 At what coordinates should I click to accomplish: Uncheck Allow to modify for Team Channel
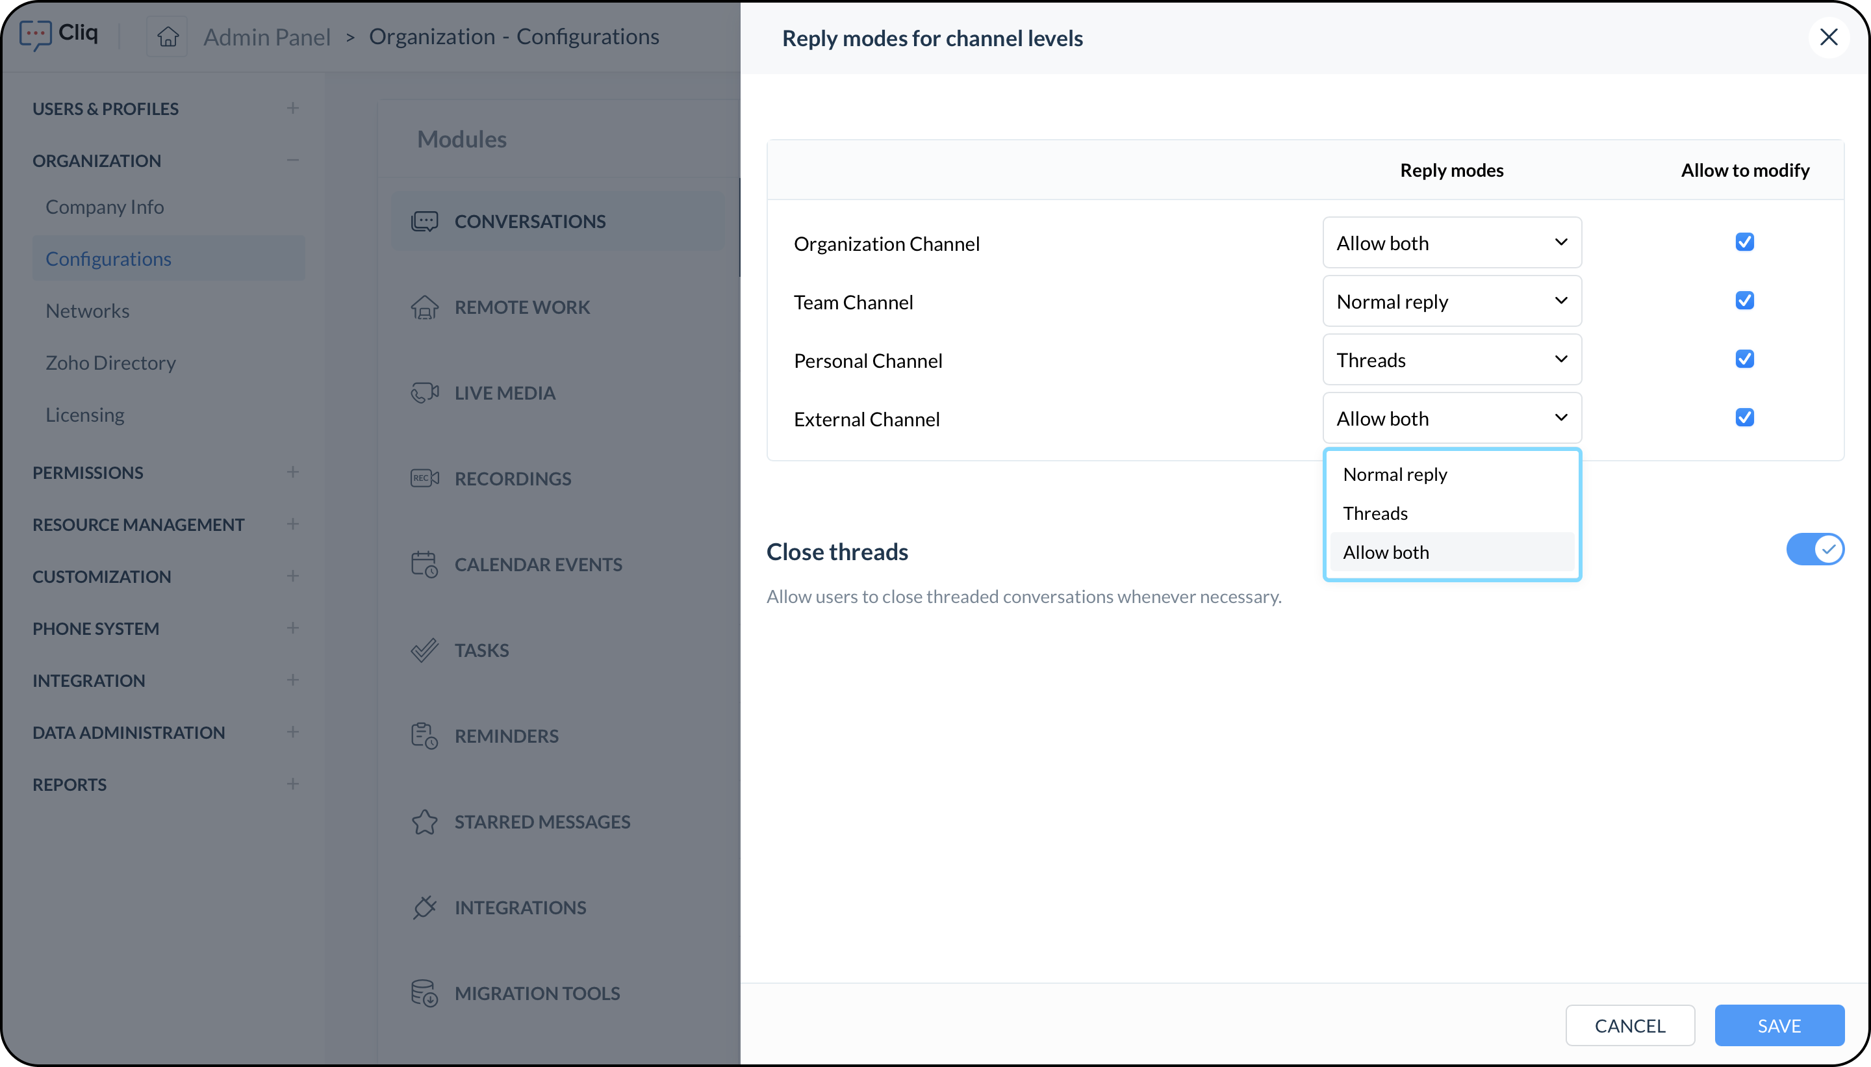coord(1744,300)
